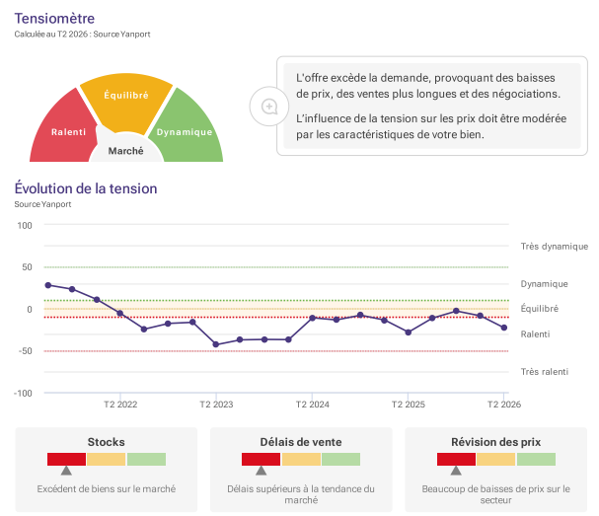This screenshot has width=599, height=516.
Task: Click the red segment under Délais de vente
Action: (x=261, y=459)
